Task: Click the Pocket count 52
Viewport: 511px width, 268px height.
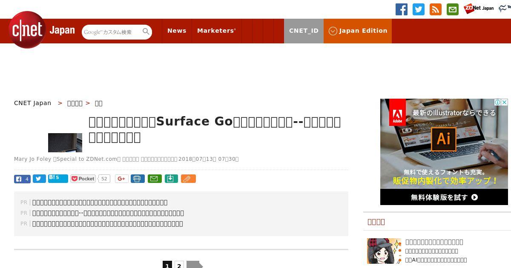Action: [104, 179]
